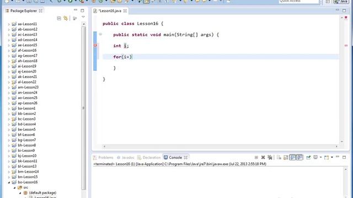This screenshot has height=198, width=353.
Task: Collapse the (default package) node
Action: point(20,193)
